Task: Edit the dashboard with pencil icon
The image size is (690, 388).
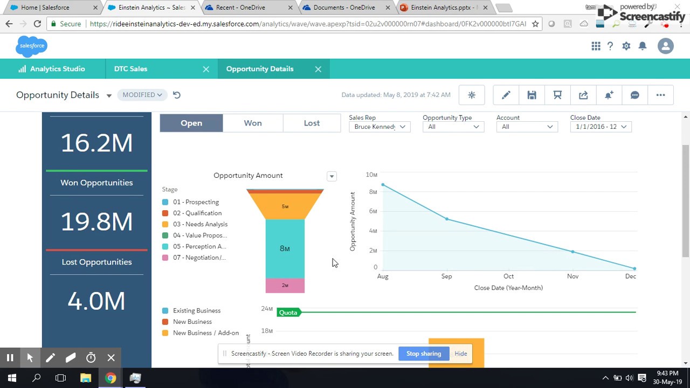Action: [506, 95]
